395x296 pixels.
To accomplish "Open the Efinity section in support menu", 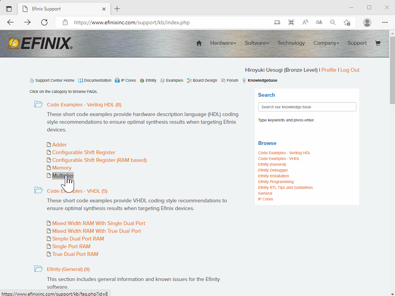I will [148, 80].
